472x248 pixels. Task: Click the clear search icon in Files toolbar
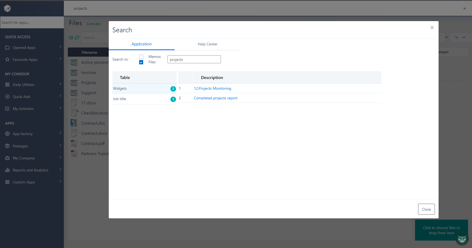point(71,38)
